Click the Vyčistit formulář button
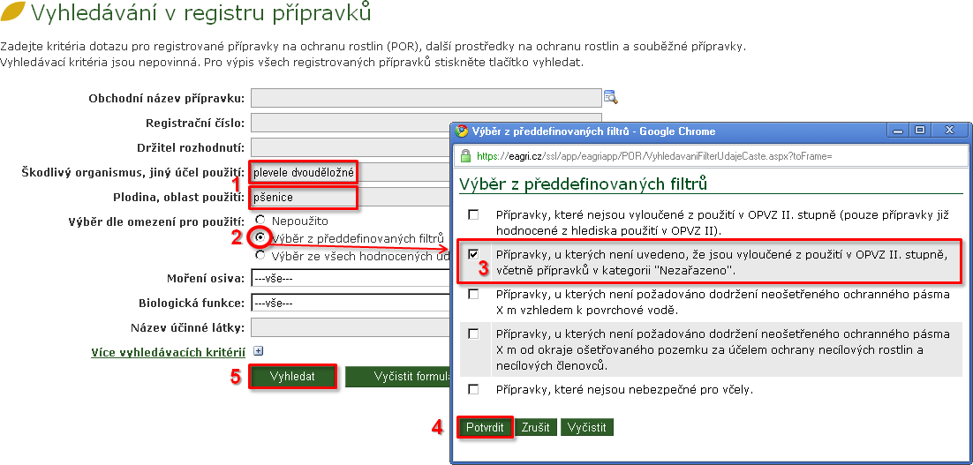 coord(397,377)
